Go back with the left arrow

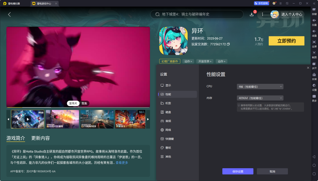[10, 15]
